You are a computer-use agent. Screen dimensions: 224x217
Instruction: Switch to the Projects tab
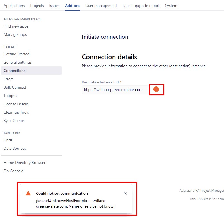tap(37, 6)
